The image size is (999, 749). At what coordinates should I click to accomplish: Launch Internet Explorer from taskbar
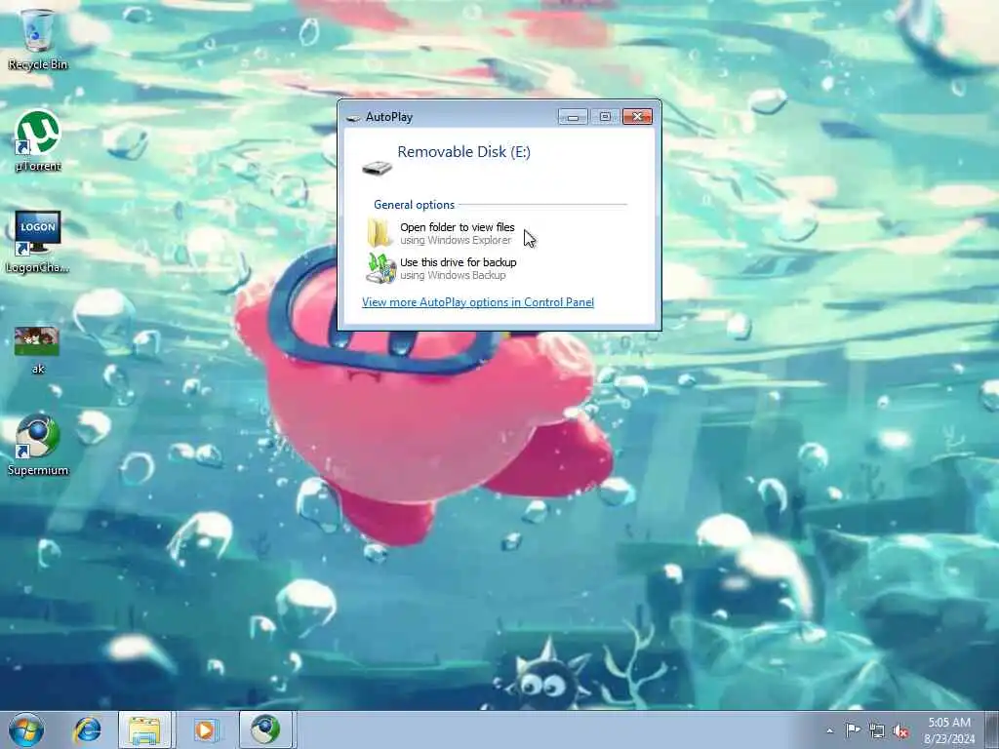tap(87, 729)
